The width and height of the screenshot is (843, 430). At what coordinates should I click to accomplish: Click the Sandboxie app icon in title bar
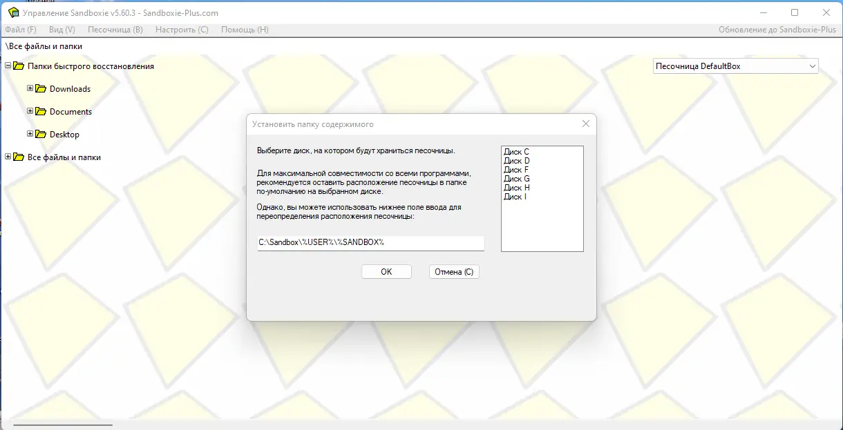click(x=12, y=12)
